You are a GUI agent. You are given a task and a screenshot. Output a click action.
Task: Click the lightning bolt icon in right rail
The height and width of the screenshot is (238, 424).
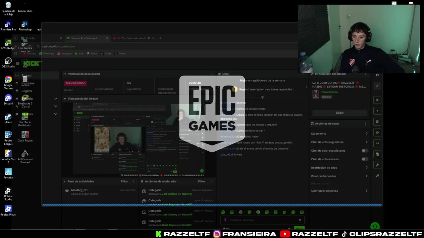377,111
